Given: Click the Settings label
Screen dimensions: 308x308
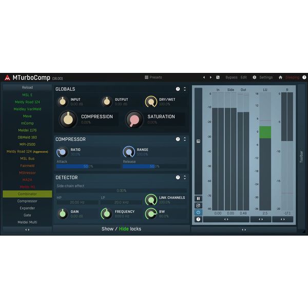Looking at the screenshot, I should click(266, 78).
